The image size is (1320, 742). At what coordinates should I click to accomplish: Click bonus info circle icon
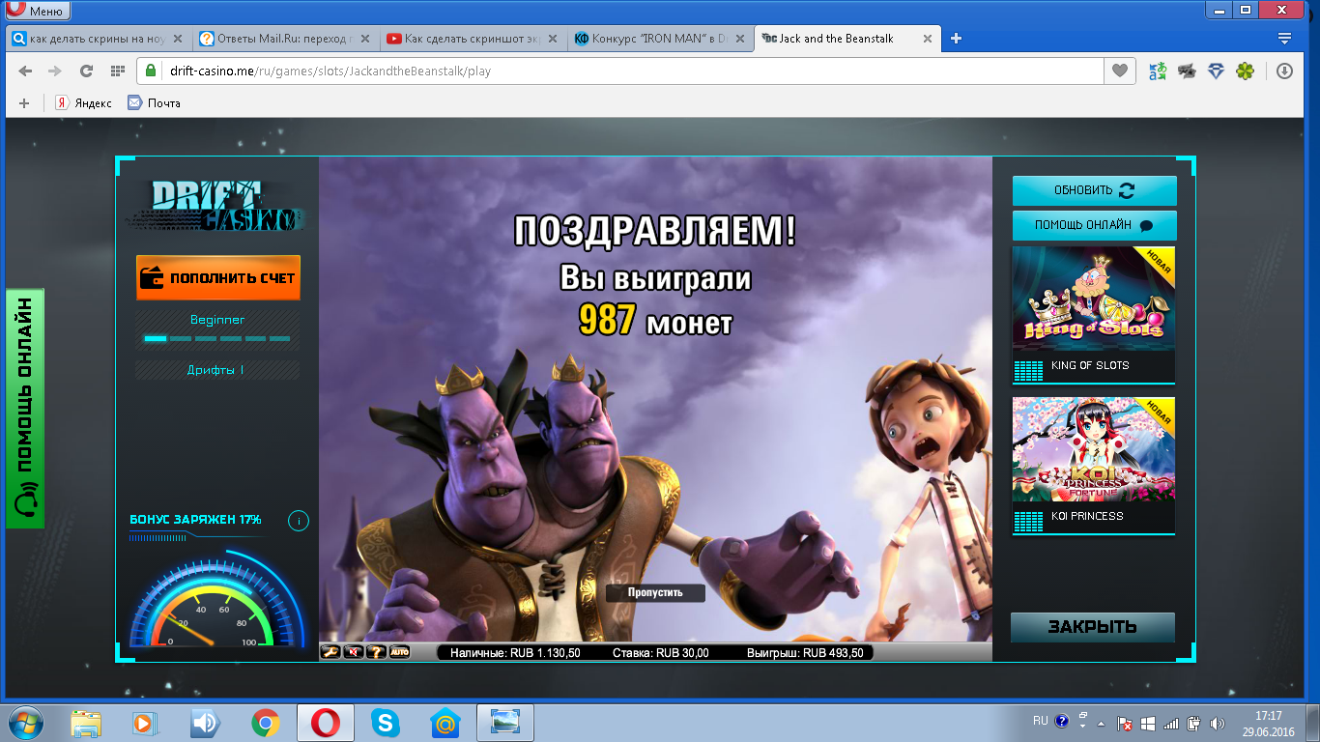tap(299, 522)
